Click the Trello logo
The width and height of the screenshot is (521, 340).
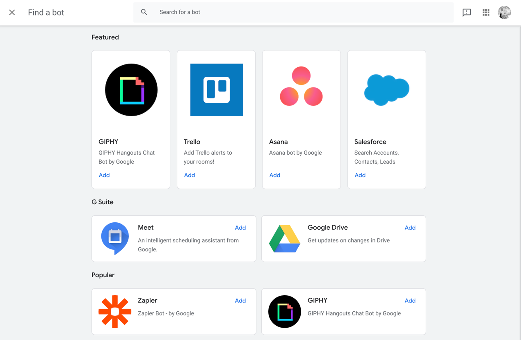(217, 90)
